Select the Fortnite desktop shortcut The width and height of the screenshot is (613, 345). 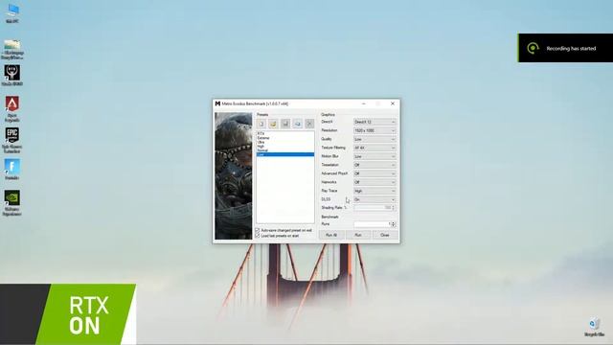pyautogui.click(x=12, y=170)
